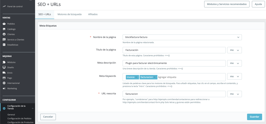Click the Servicio a Clientes chat icon

(x=4, y=40)
